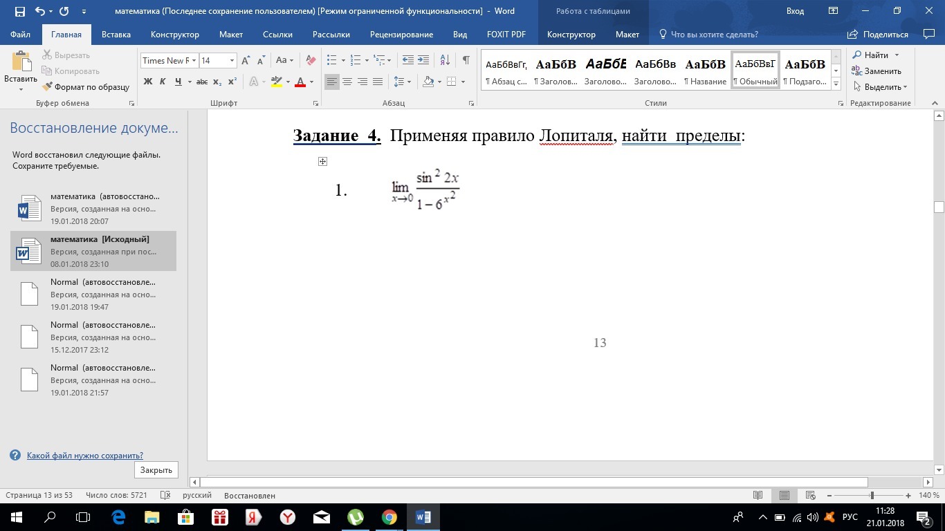The height and width of the screenshot is (531, 945).
Task: Select recovered file математика [Исходный]
Action: [x=93, y=251]
